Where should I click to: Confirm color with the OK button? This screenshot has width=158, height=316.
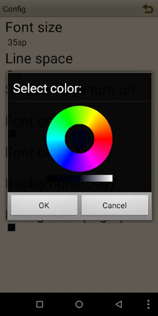click(x=44, y=205)
